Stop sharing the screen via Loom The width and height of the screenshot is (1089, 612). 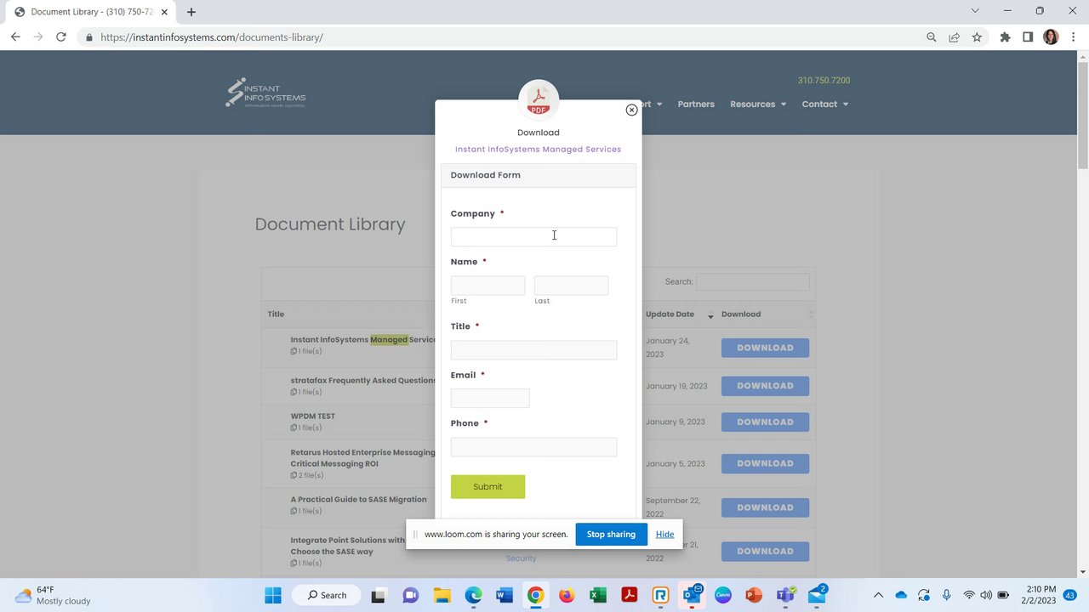611,534
